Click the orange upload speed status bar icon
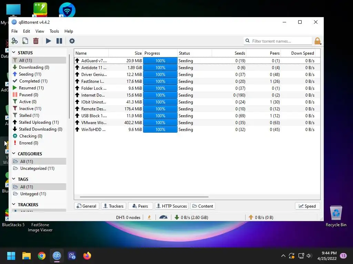353x264 pixels. (251, 217)
